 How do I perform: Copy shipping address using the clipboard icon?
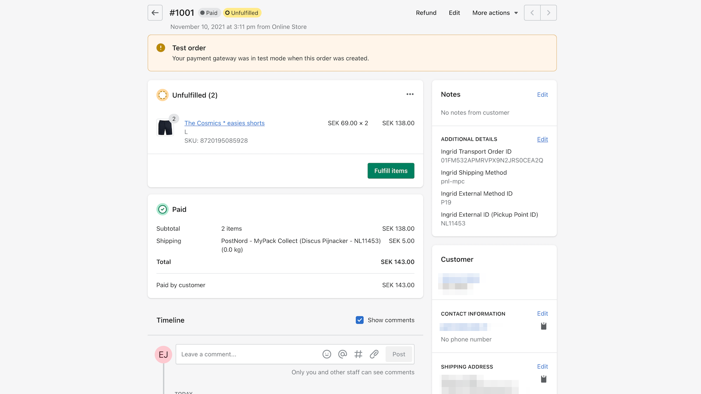click(x=544, y=379)
